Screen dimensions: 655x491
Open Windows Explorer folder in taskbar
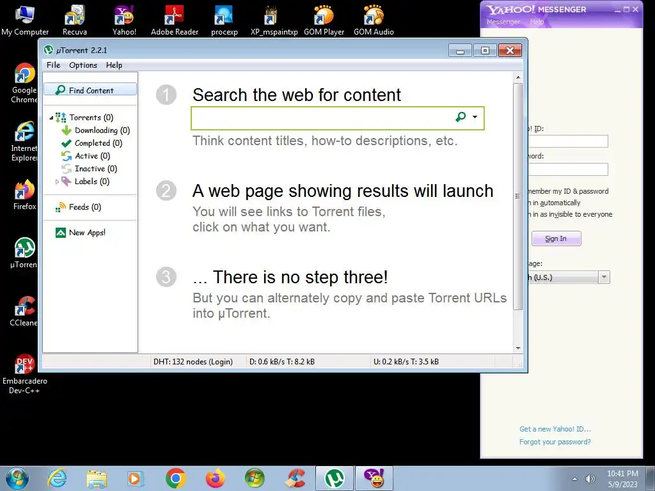point(97,478)
